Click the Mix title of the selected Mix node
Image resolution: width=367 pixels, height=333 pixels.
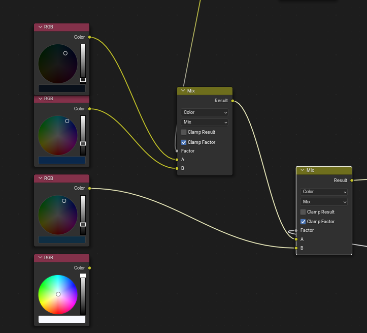coord(310,170)
